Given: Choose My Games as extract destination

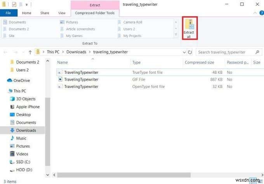Looking at the screenshot, I should (x=71, y=36).
